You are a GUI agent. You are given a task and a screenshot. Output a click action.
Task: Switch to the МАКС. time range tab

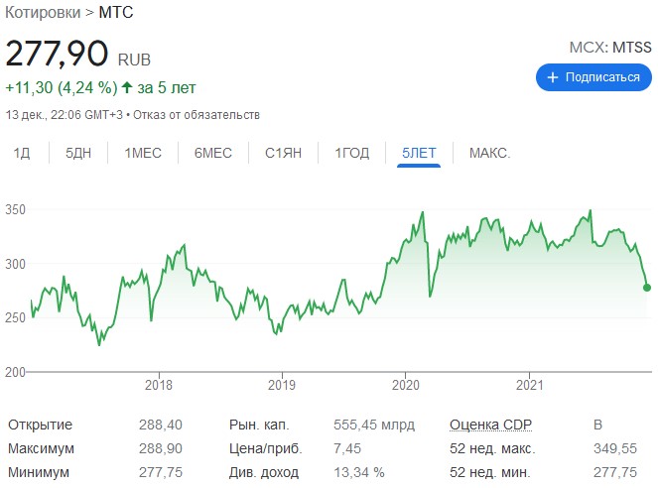tap(489, 153)
